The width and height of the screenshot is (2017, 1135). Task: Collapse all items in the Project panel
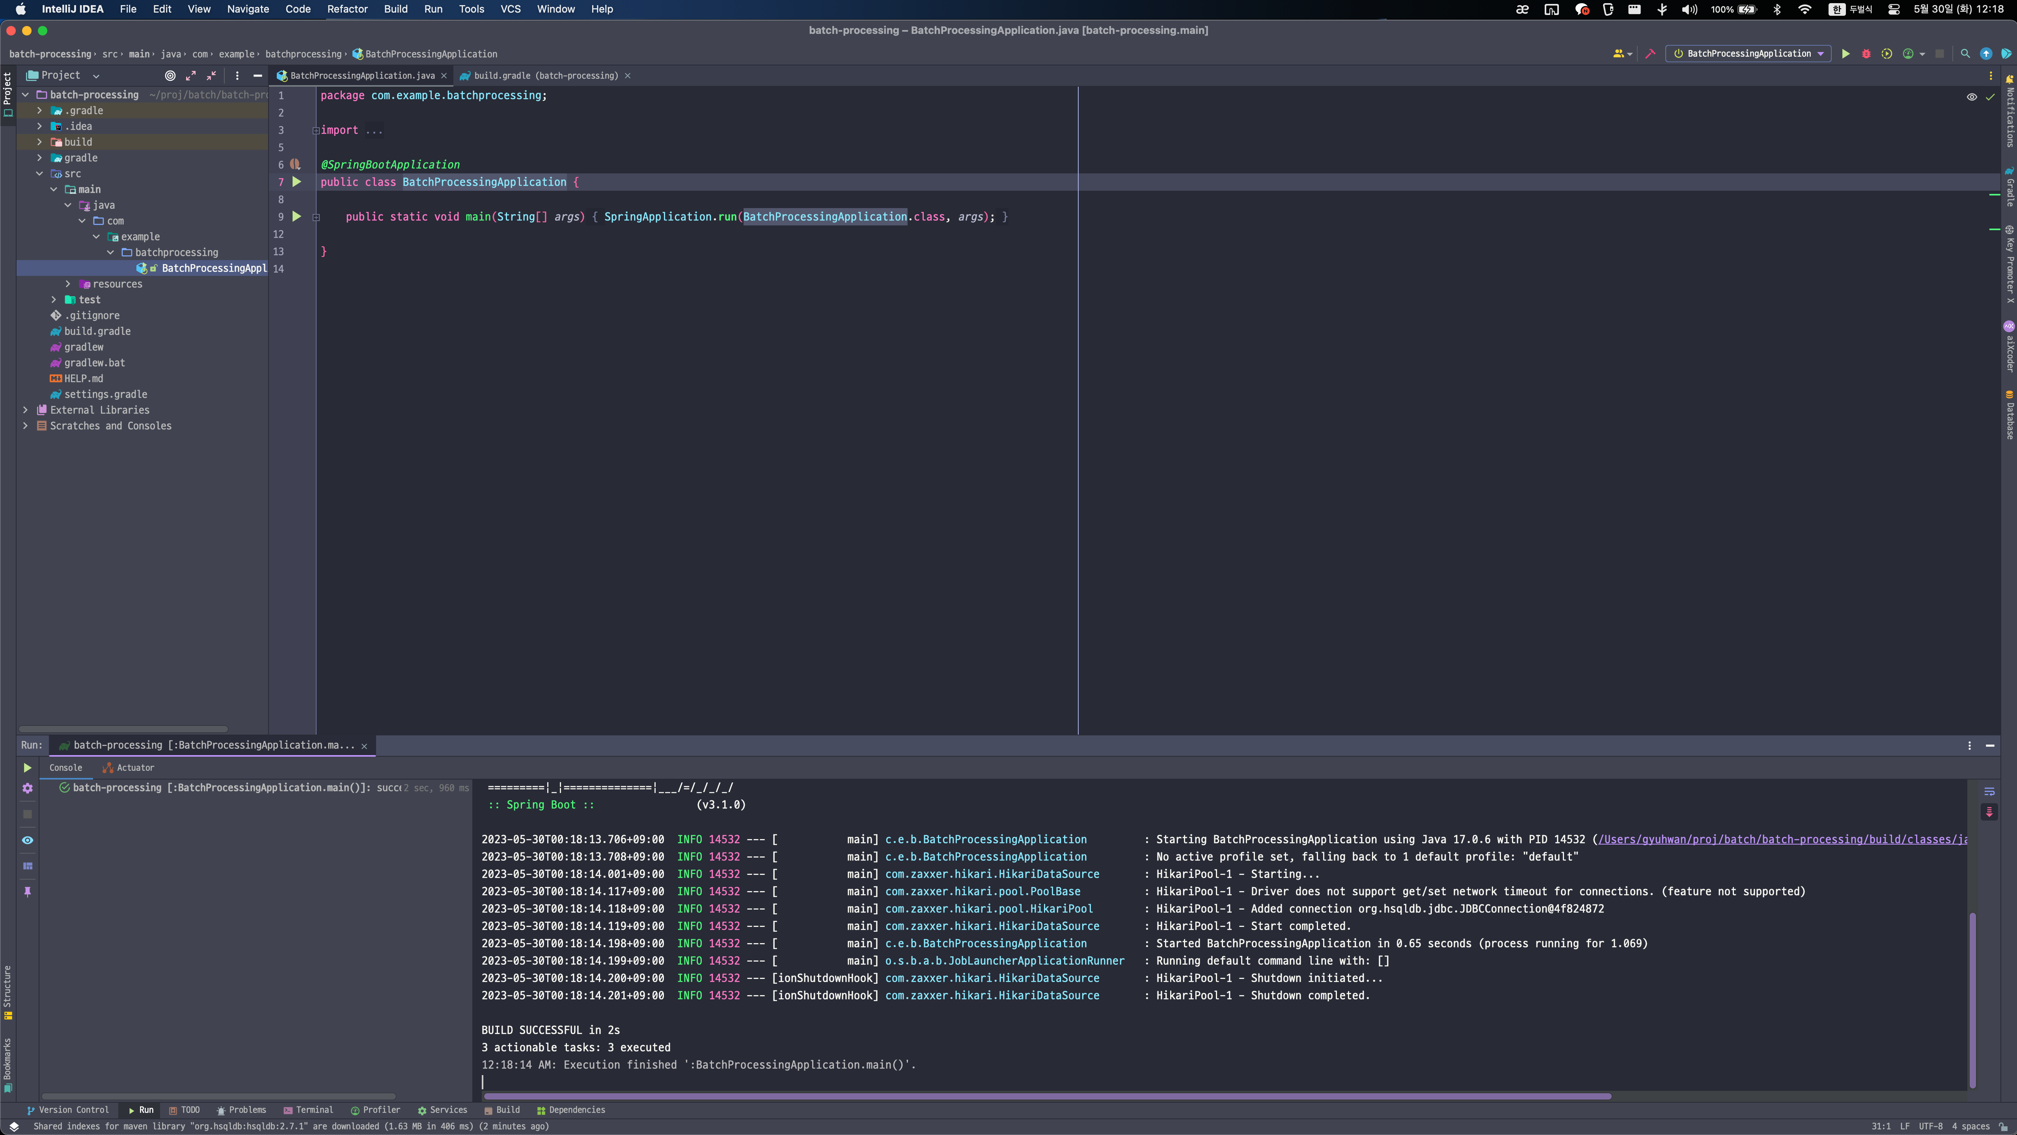click(211, 76)
